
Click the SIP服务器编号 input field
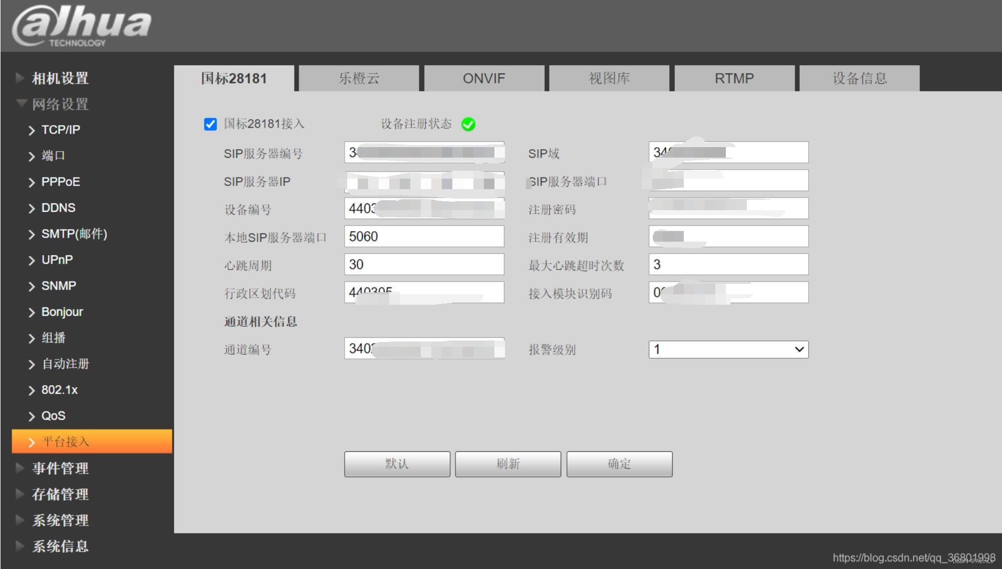[424, 152]
